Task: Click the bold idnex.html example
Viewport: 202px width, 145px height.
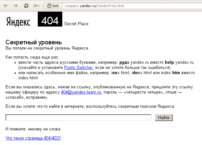Action: 141,73
